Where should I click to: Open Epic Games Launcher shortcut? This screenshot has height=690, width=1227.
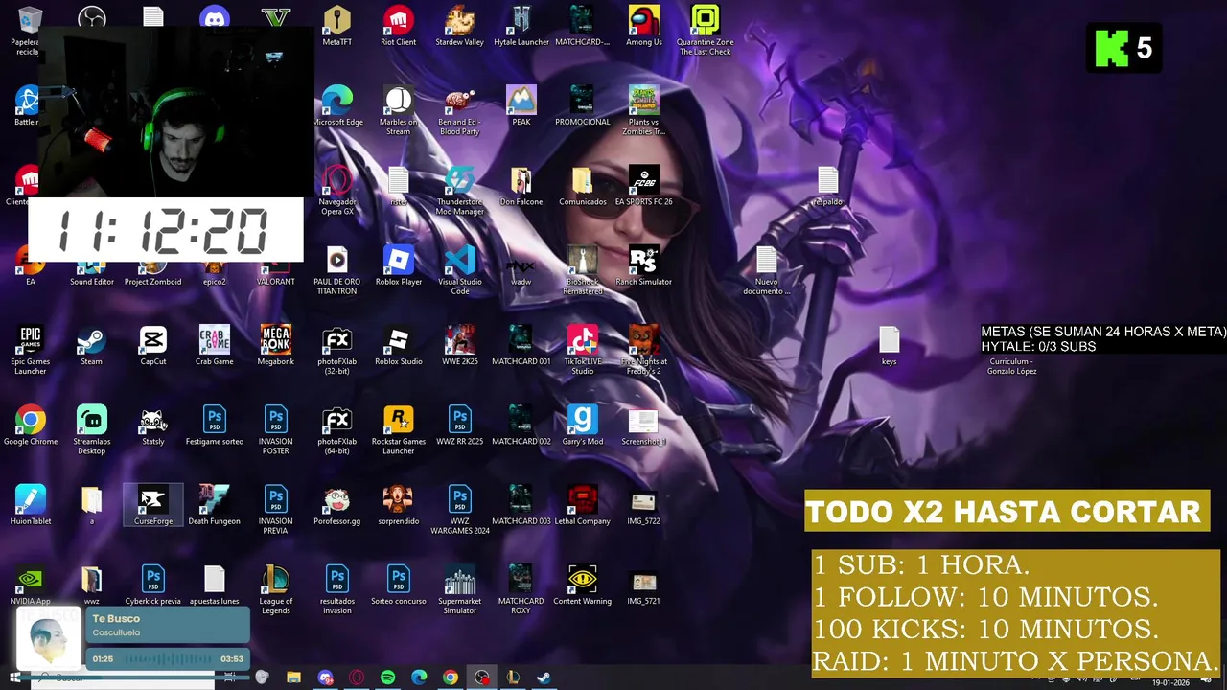point(30,350)
